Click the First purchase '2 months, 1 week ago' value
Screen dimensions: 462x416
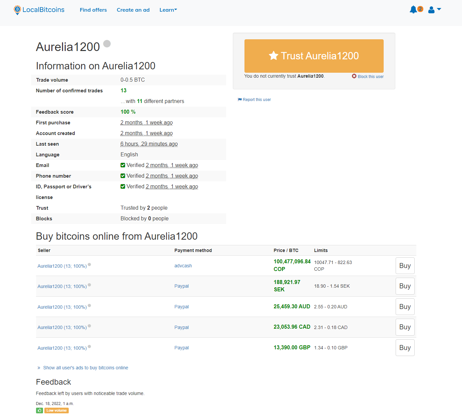[x=146, y=123]
